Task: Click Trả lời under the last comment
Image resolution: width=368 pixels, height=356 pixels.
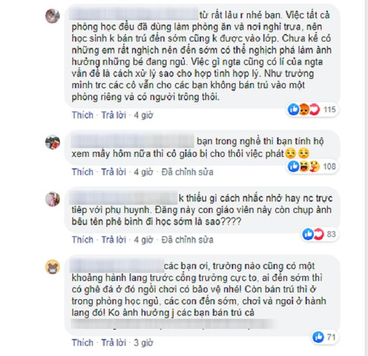Action: 114,343
